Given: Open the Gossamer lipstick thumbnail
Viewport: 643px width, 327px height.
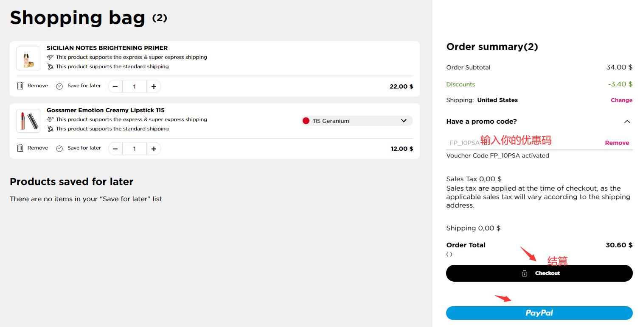Looking at the screenshot, I should (28, 121).
